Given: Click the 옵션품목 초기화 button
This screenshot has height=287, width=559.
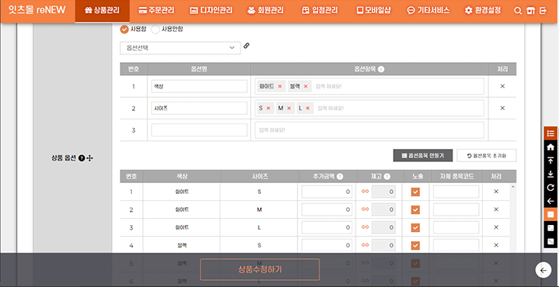Looking at the screenshot, I should point(486,155).
